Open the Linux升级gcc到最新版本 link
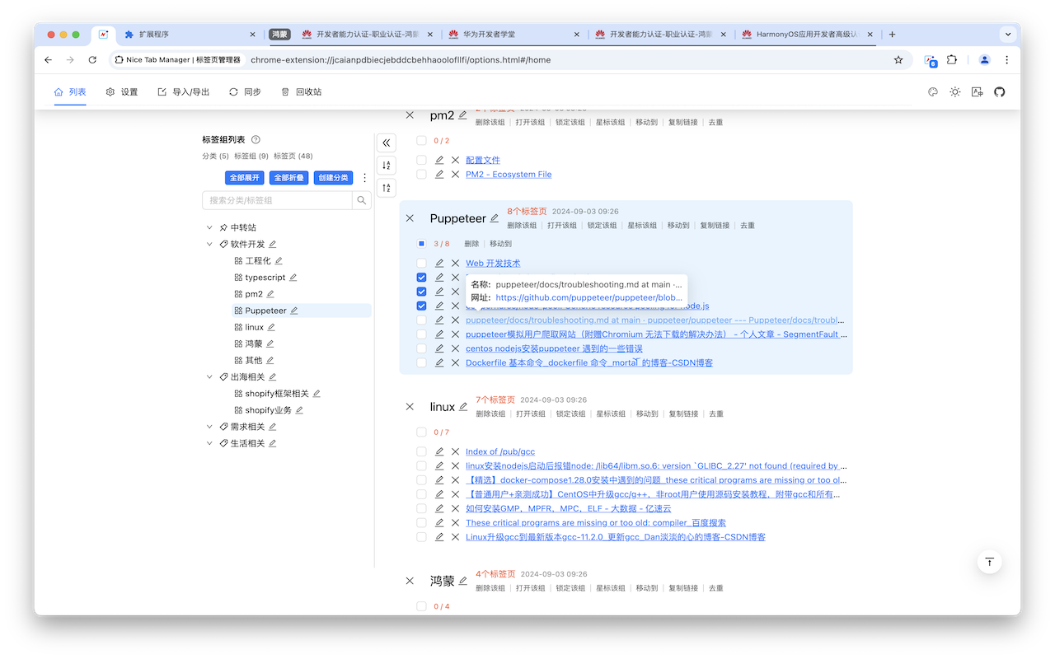The width and height of the screenshot is (1055, 659). 616,537
